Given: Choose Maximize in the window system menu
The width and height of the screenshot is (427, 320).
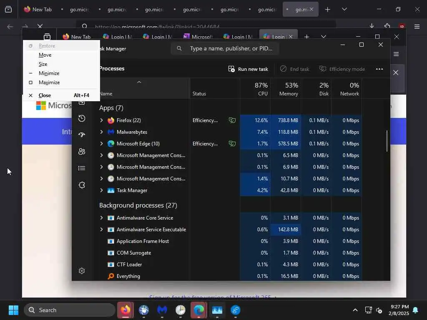Looking at the screenshot, I should 62,82.
